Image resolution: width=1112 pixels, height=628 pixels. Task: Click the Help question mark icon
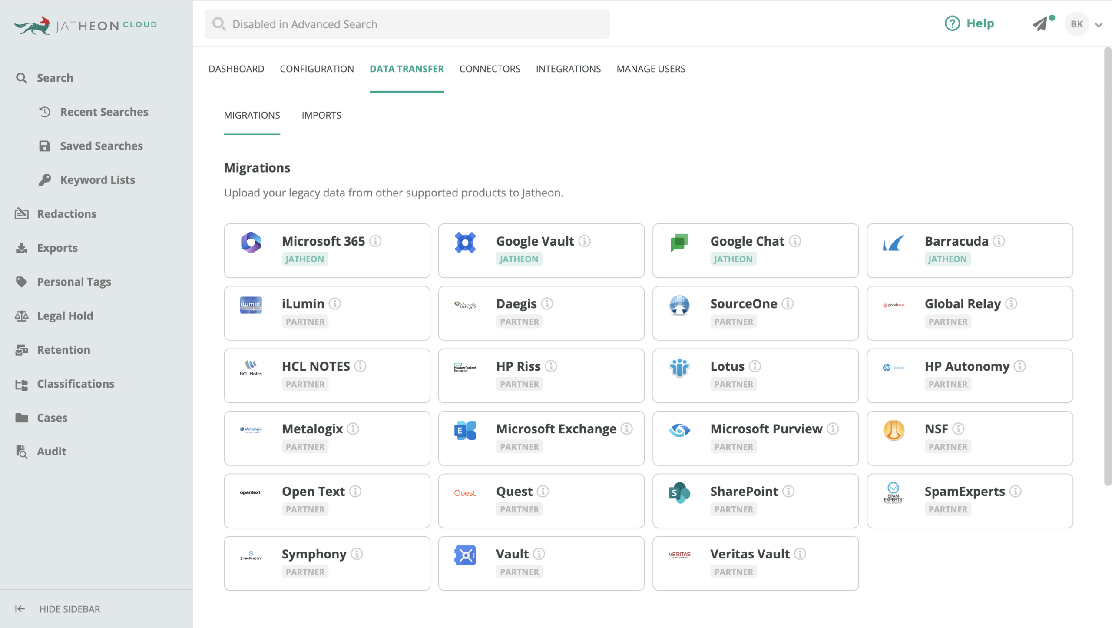tap(952, 23)
